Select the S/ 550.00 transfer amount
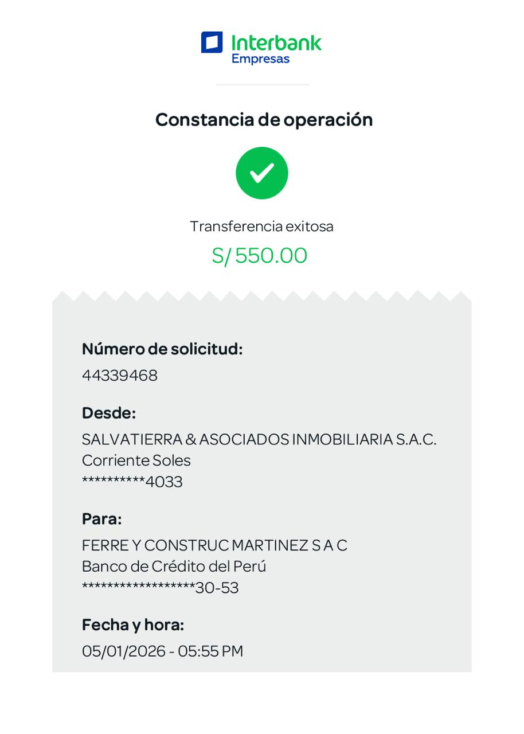The height and width of the screenshot is (734, 524). click(260, 256)
